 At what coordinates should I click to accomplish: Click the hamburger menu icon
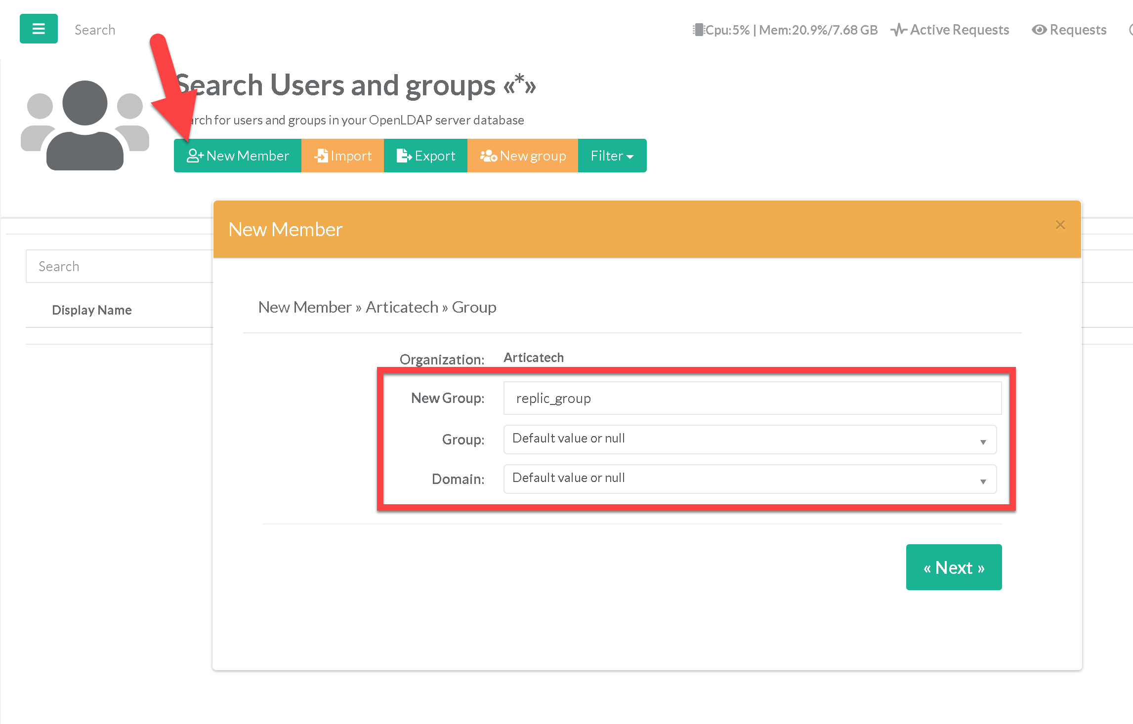tap(39, 29)
